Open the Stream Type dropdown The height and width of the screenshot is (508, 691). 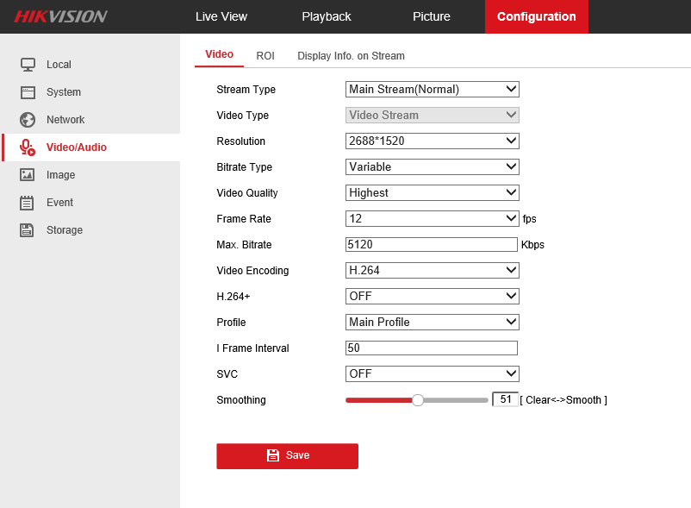click(x=432, y=89)
